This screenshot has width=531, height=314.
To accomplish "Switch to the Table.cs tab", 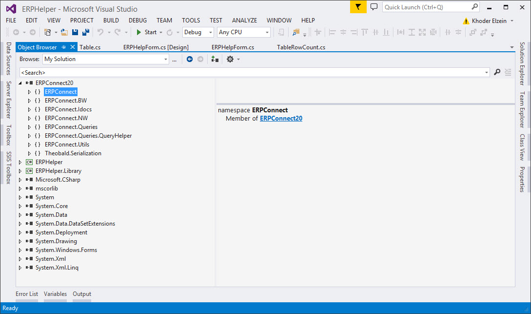I will pyautogui.click(x=90, y=47).
